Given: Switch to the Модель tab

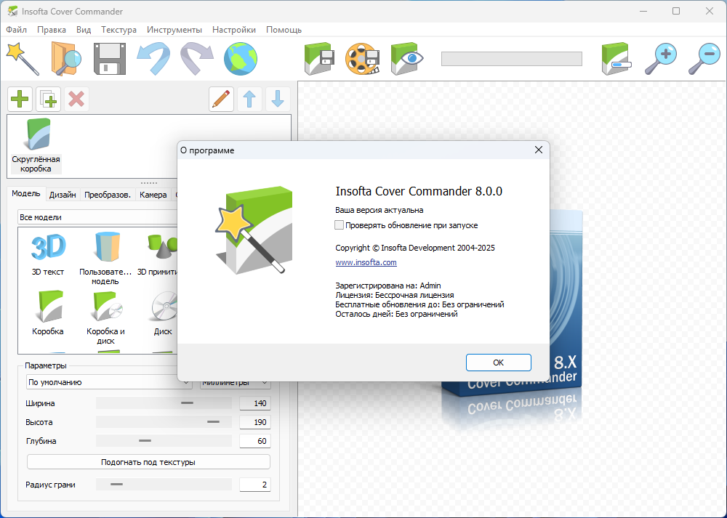Looking at the screenshot, I should click(x=26, y=194).
